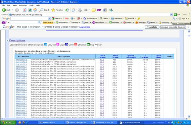Click Google Toolbar Search button

pyautogui.click(x=56, y=19)
